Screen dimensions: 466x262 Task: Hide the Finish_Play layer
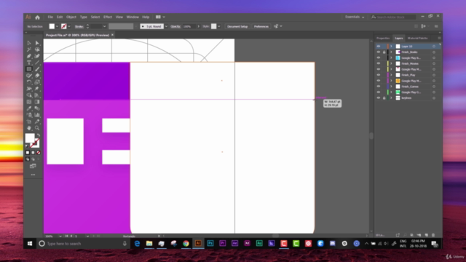pyautogui.click(x=379, y=75)
